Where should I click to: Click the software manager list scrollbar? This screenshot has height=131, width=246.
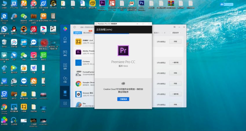click(185, 49)
